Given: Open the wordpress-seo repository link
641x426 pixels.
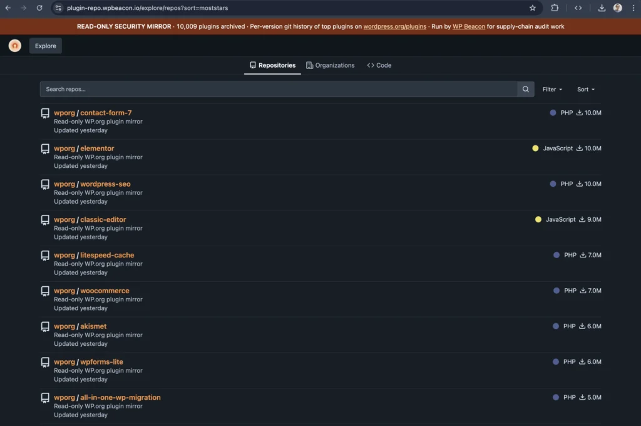Looking at the screenshot, I should (105, 184).
